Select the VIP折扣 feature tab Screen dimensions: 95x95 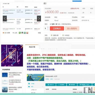point(66,35)
